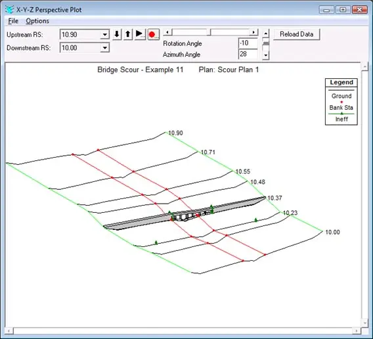The image size is (373, 339).
Task: Click the X-Y-Z Perspective Plot window icon
Action: point(9,9)
